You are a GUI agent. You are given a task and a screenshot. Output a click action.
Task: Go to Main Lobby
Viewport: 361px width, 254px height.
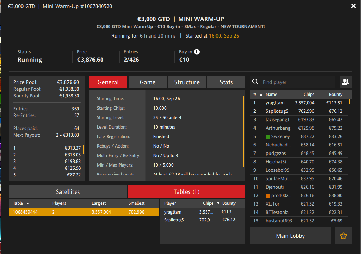290,236
